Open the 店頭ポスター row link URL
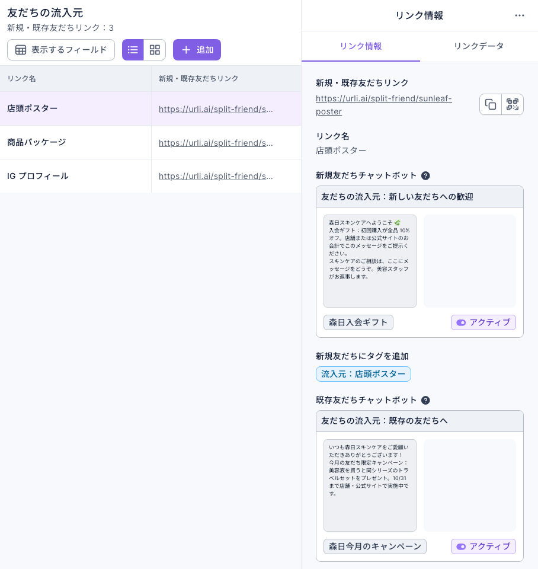The image size is (538, 569). coord(216,109)
